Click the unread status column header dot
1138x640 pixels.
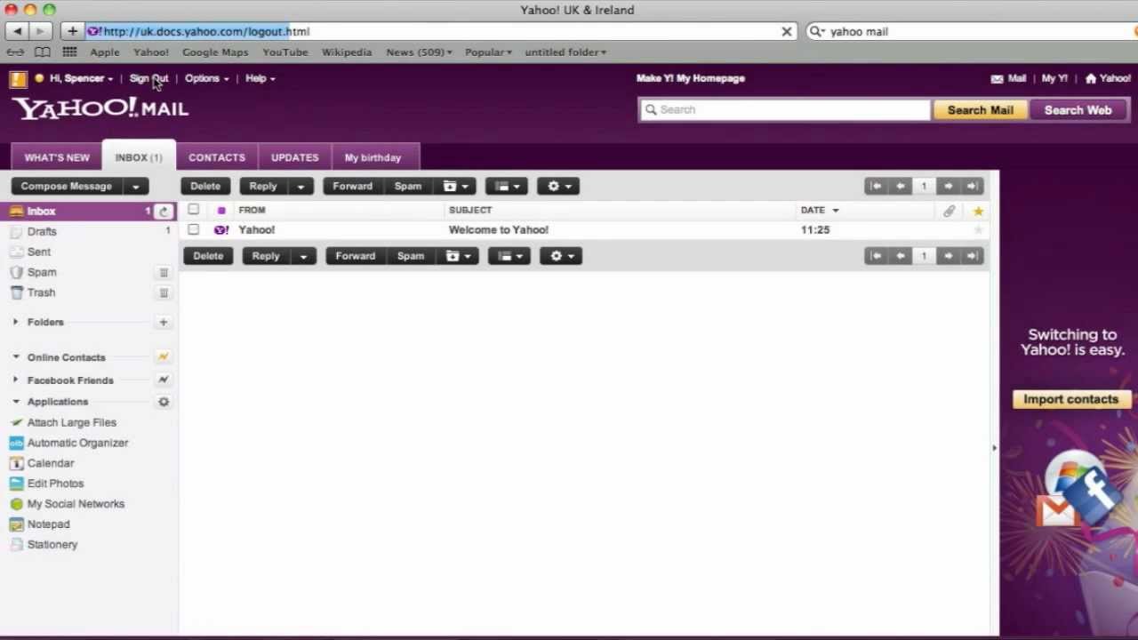[221, 211]
